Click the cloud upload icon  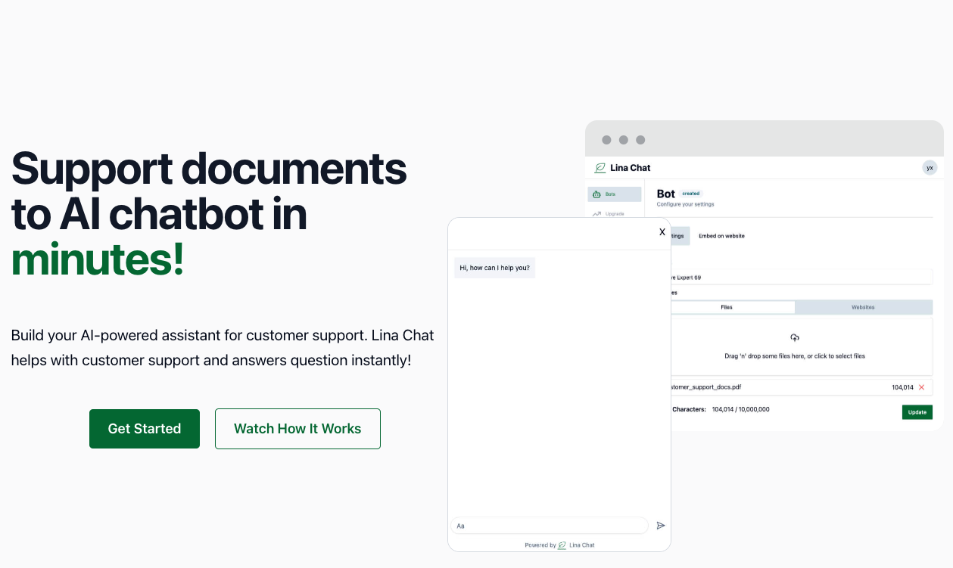click(x=795, y=337)
